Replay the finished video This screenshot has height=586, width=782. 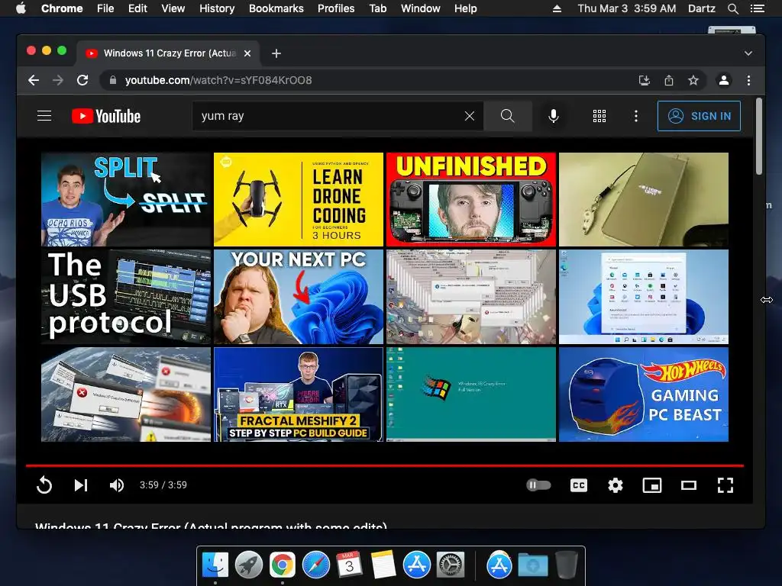[44, 485]
